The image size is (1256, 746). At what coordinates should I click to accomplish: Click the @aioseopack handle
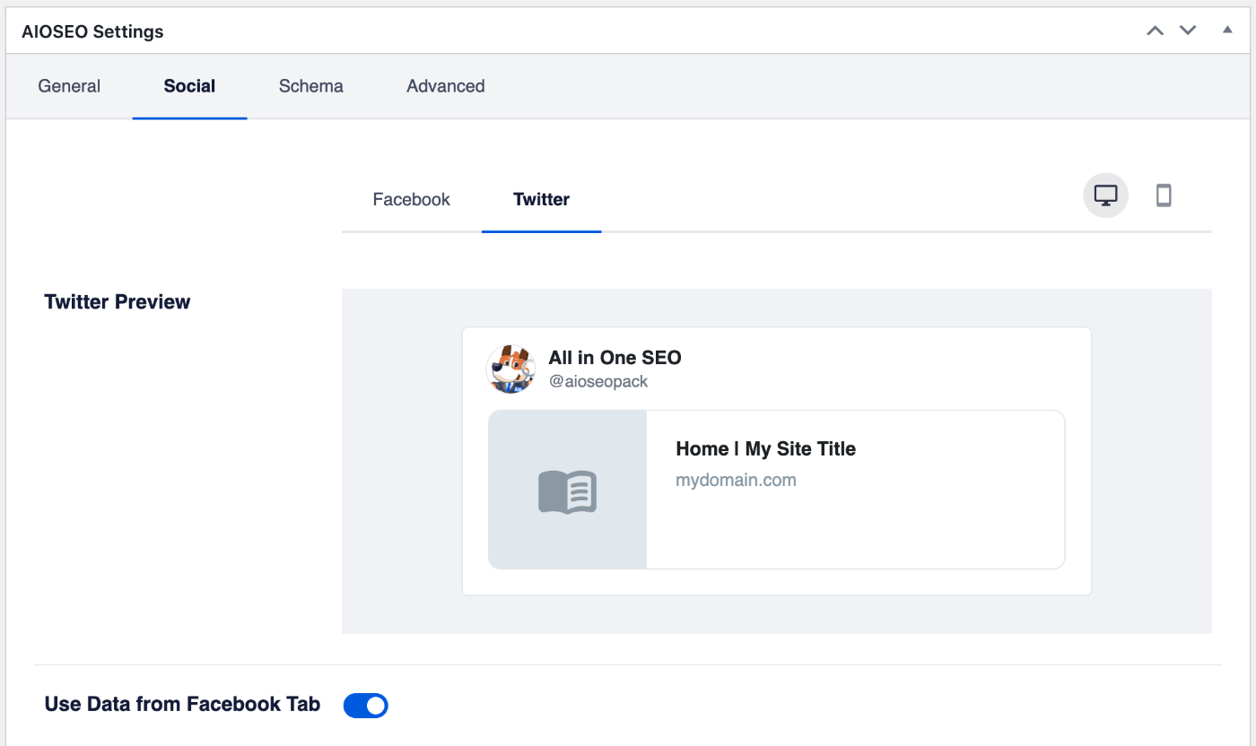tap(598, 381)
